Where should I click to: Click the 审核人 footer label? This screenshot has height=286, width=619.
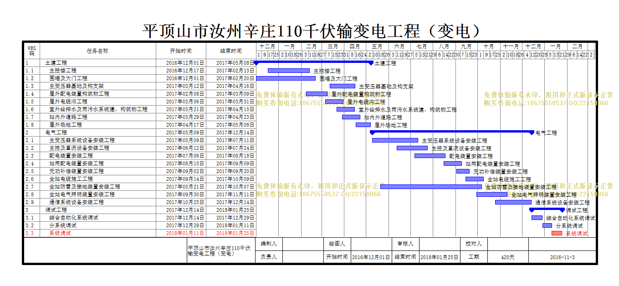tap(405, 244)
